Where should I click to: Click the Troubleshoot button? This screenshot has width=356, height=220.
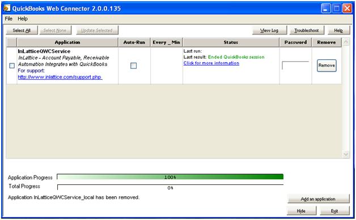point(307,31)
